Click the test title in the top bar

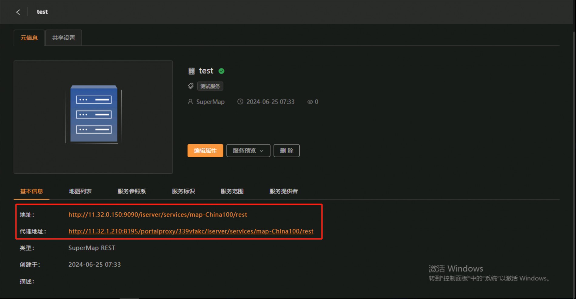(42, 12)
